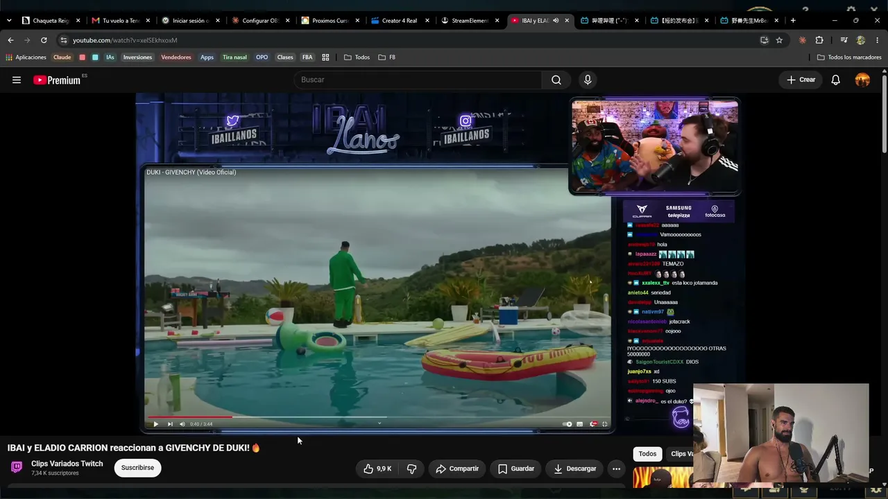Open more actions three-dot menu
The width and height of the screenshot is (888, 499).
(x=616, y=469)
